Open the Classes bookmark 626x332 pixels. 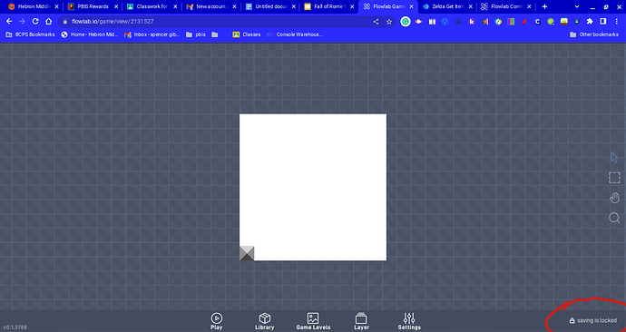pyautogui.click(x=247, y=34)
